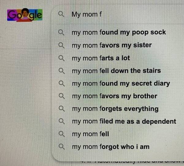Pick 'my mom forgot who i am' suggestion

[x=110, y=147]
